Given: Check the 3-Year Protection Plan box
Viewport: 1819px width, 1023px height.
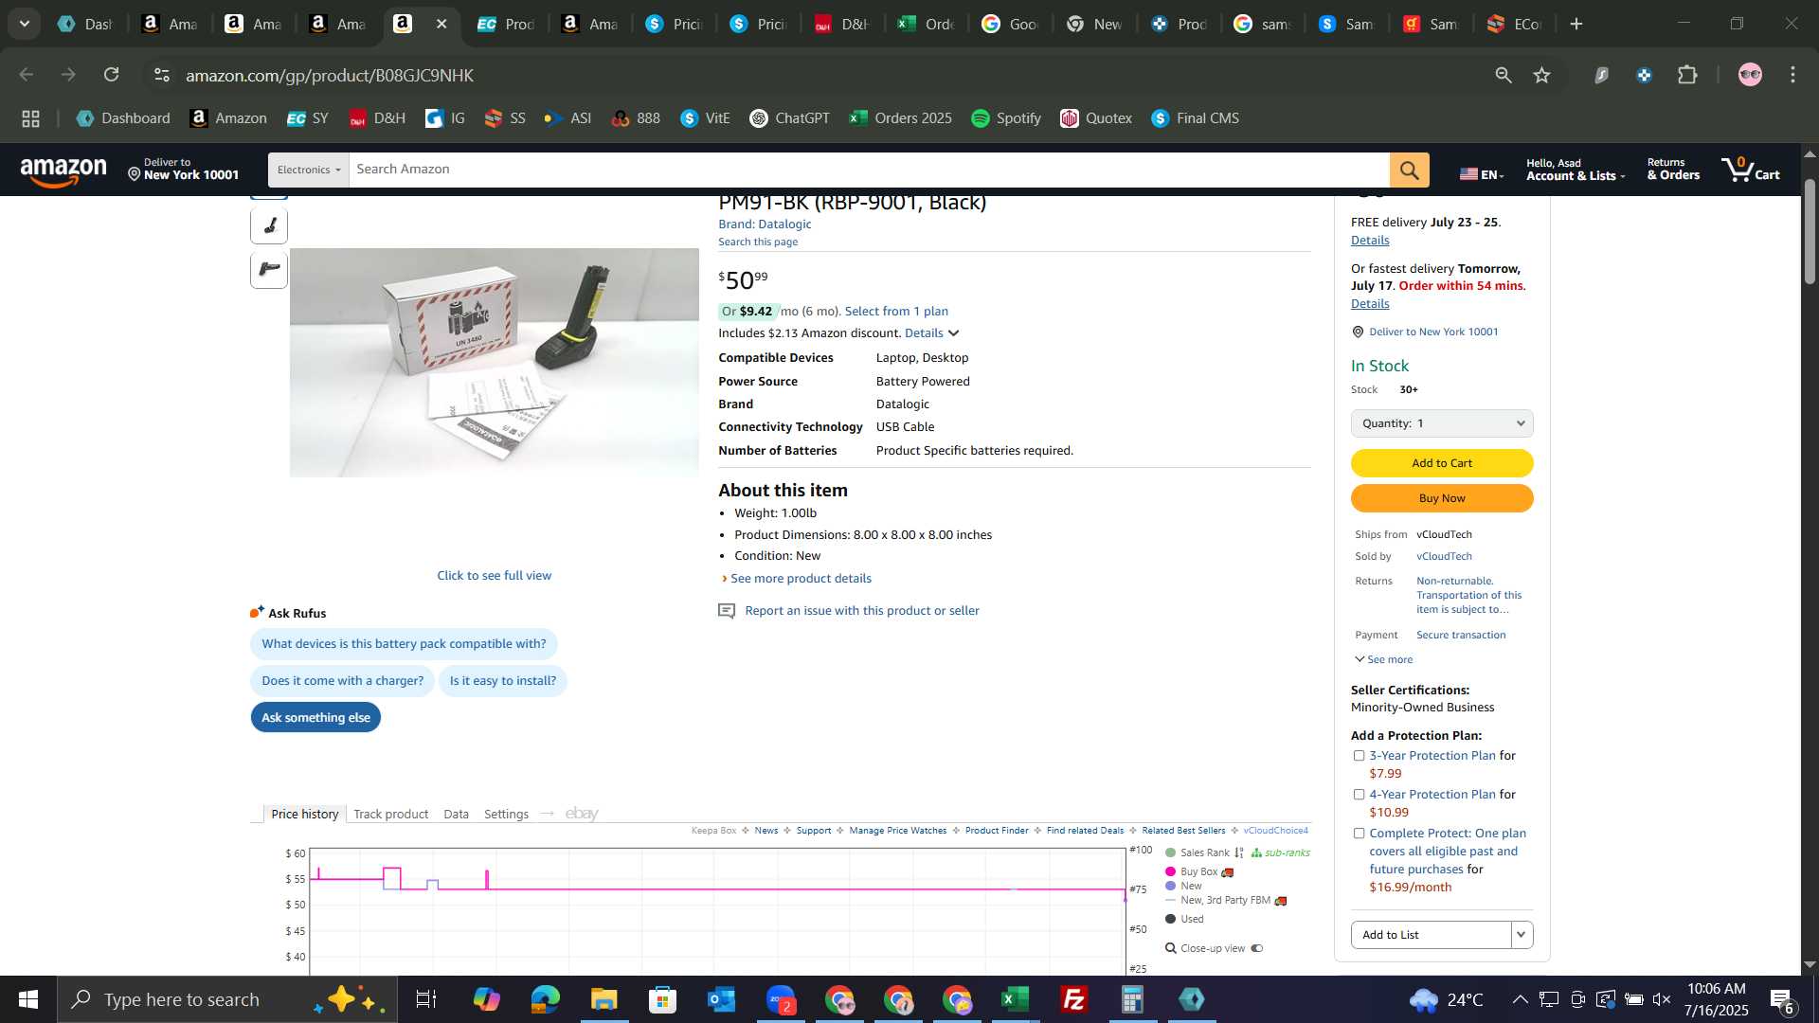Looking at the screenshot, I should tap(1359, 756).
